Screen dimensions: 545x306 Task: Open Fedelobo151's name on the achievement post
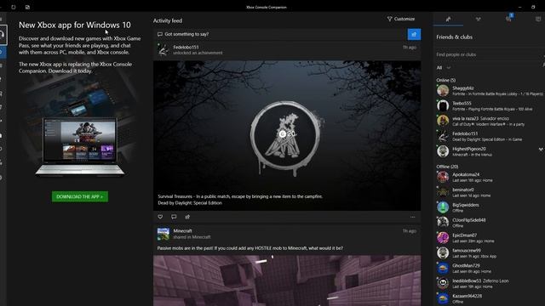click(x=186, y=48)
